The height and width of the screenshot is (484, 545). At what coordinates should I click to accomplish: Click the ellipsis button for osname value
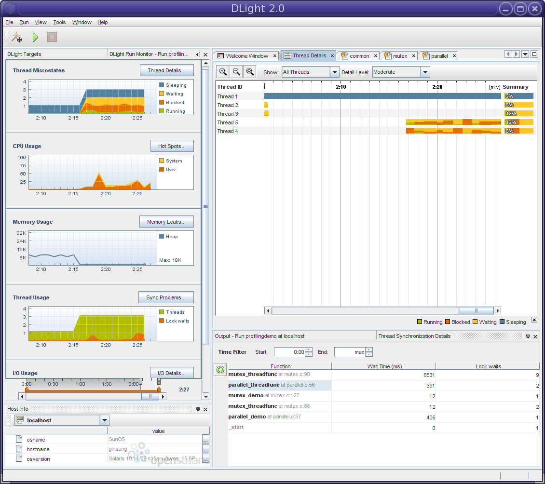205,439
